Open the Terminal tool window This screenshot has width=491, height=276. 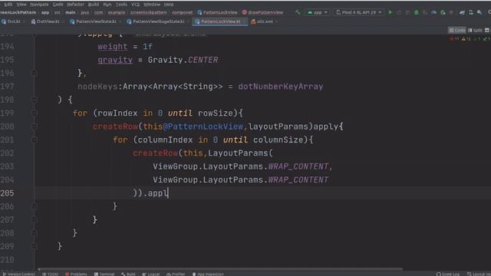[x=104, y=274]
